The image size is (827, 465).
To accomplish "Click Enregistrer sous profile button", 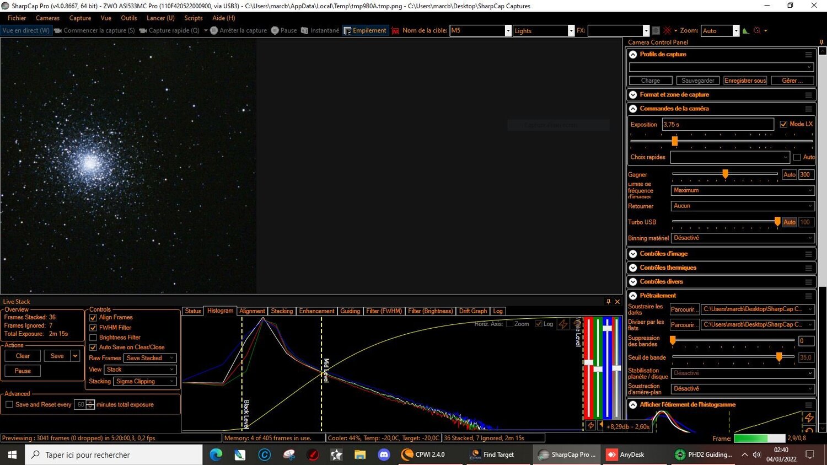I will (745, 81).
